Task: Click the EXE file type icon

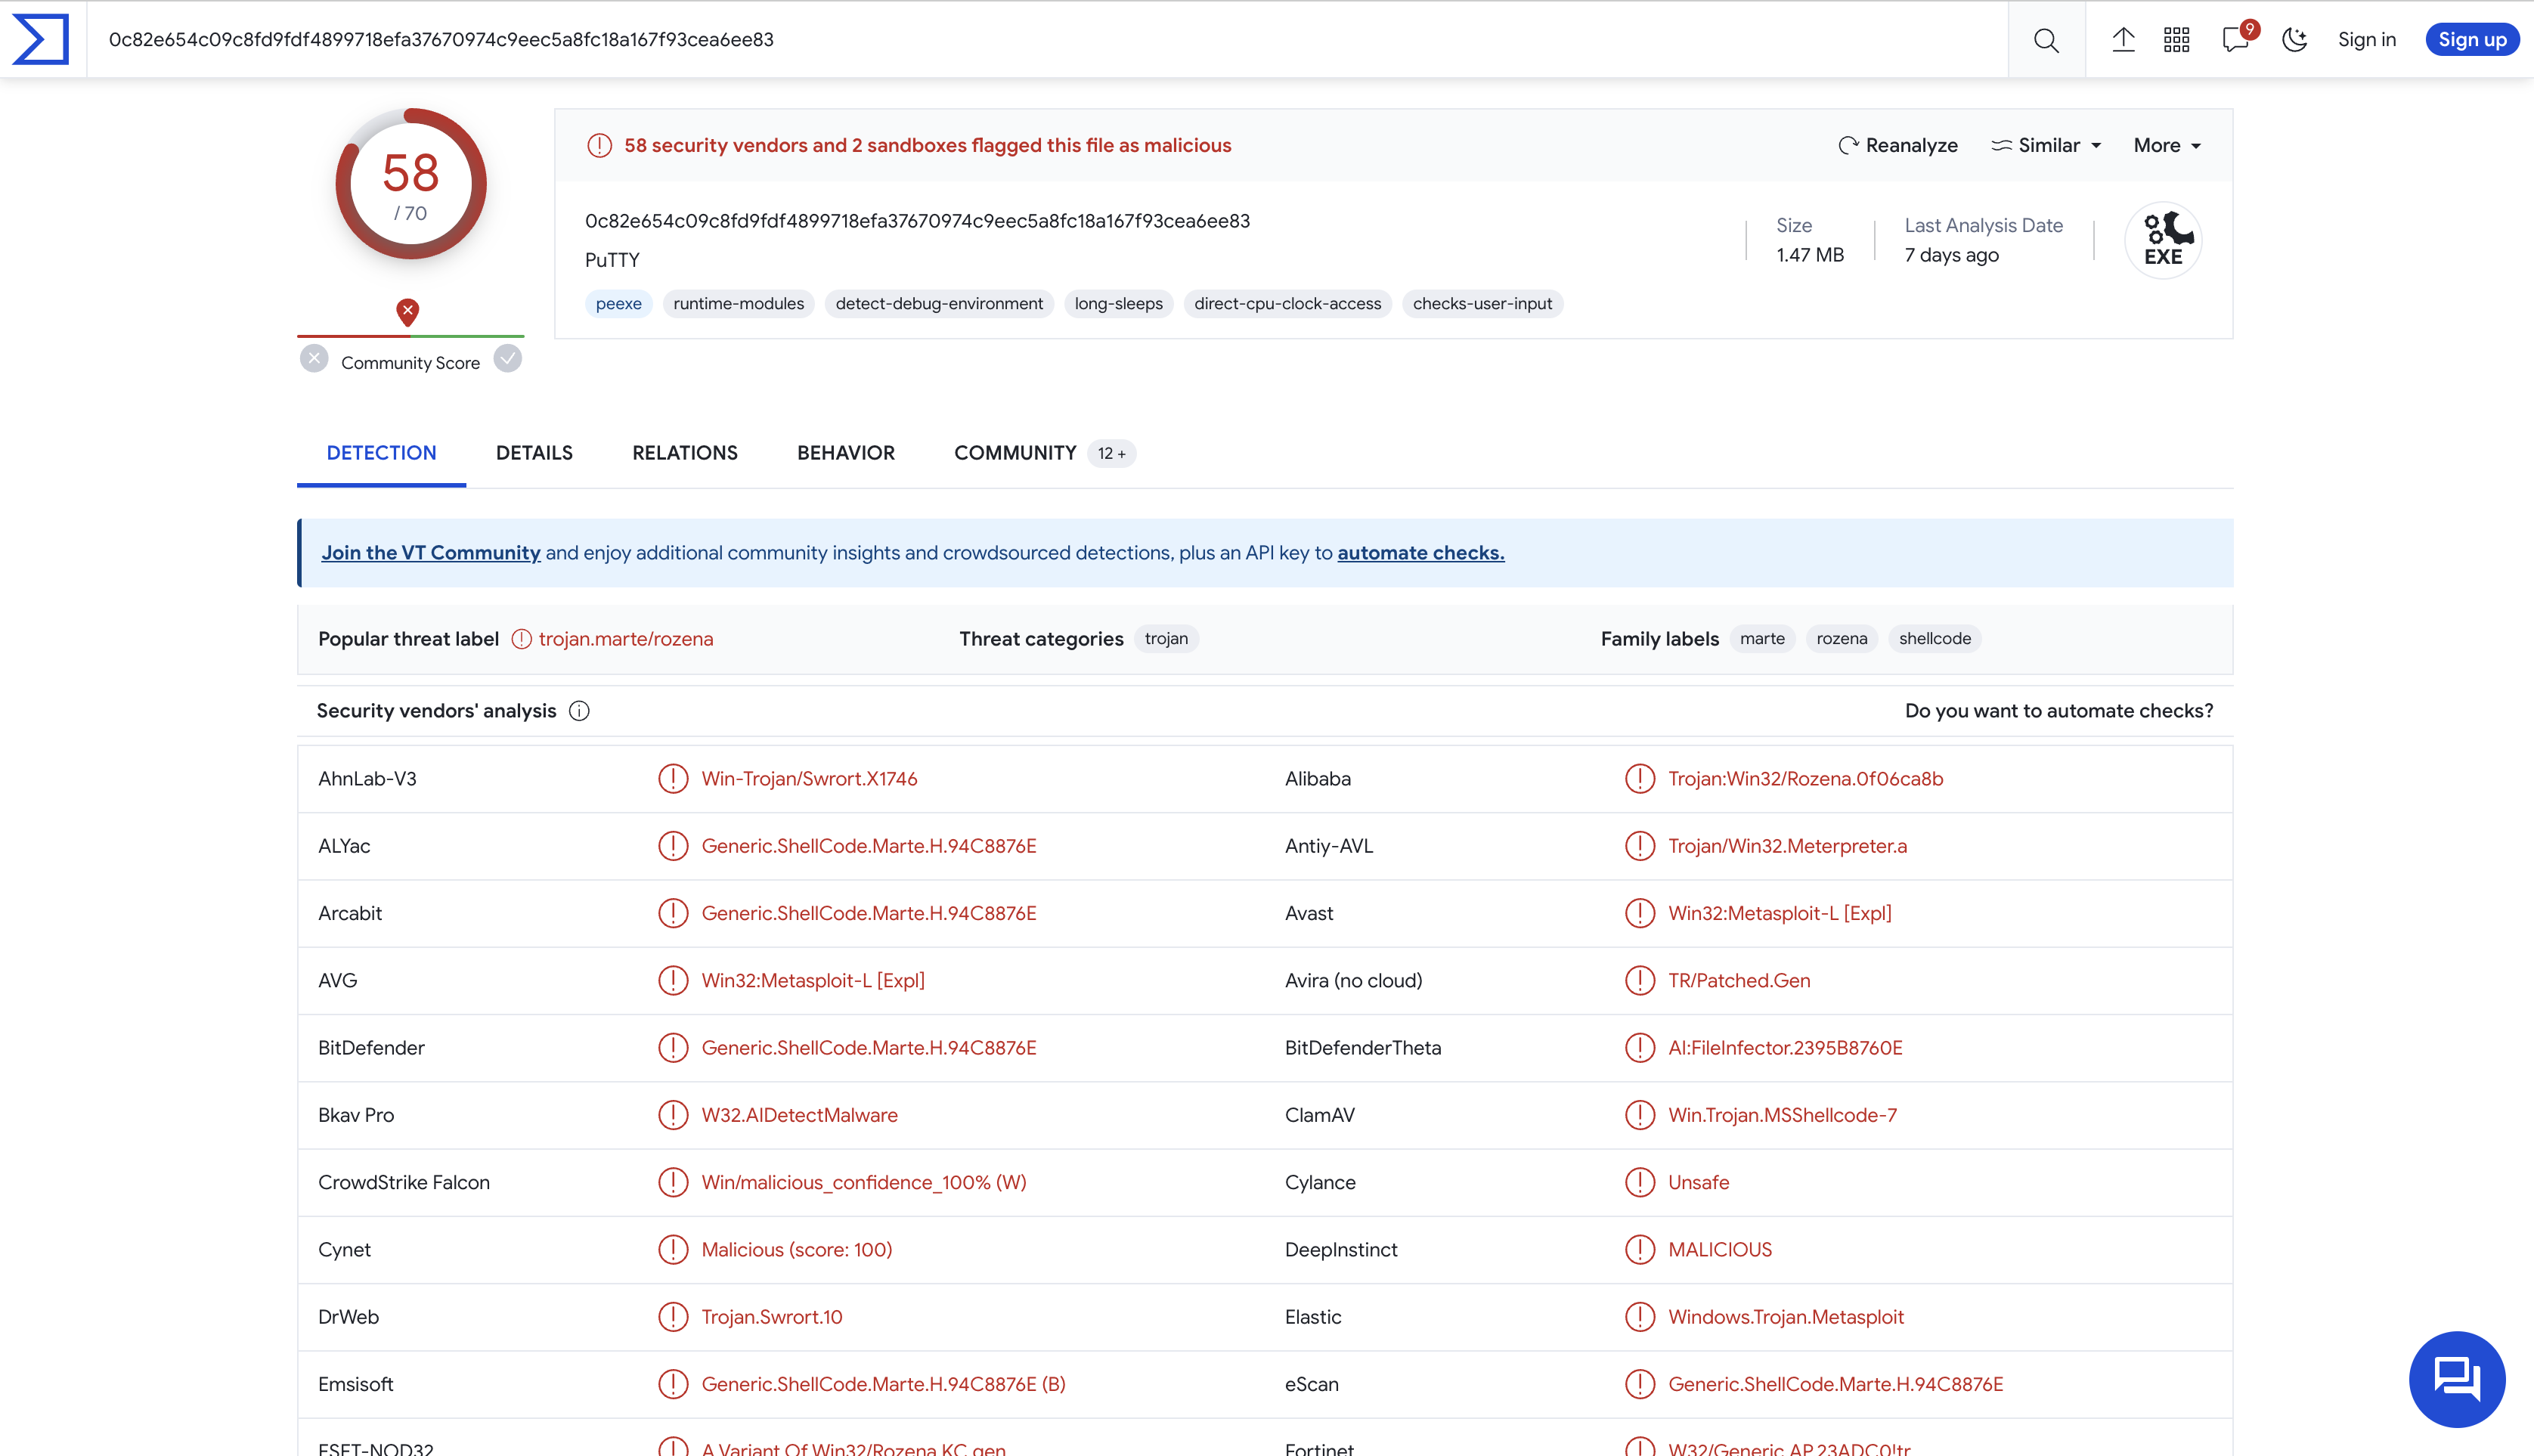Action: pyautogui.click(x=2163, y=240)
